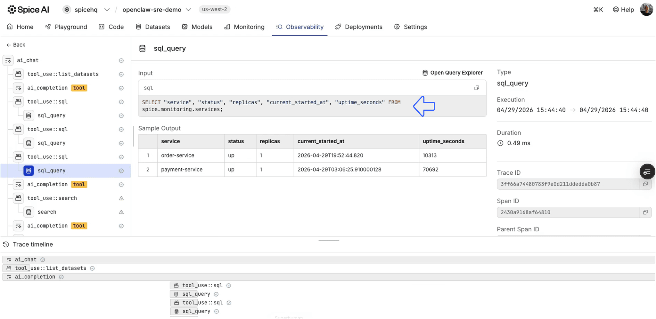Screen dimensions: 656x319
Task: Open the Code tab
Action: coord(111,27)
